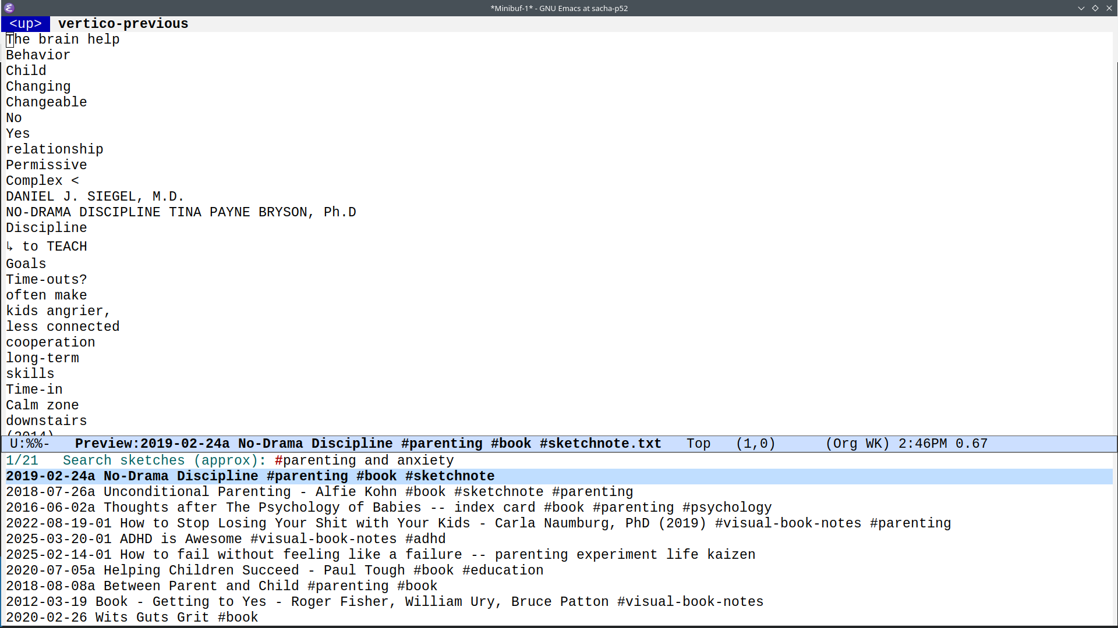
Task: Select the Between Parent and Child candidate
Action: coord(221,586)
